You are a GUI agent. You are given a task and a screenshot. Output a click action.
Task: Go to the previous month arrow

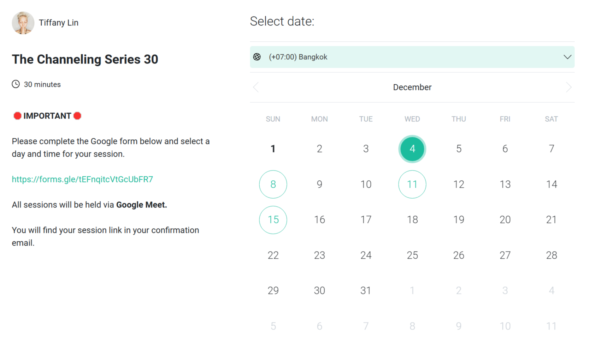coord(256,87)
